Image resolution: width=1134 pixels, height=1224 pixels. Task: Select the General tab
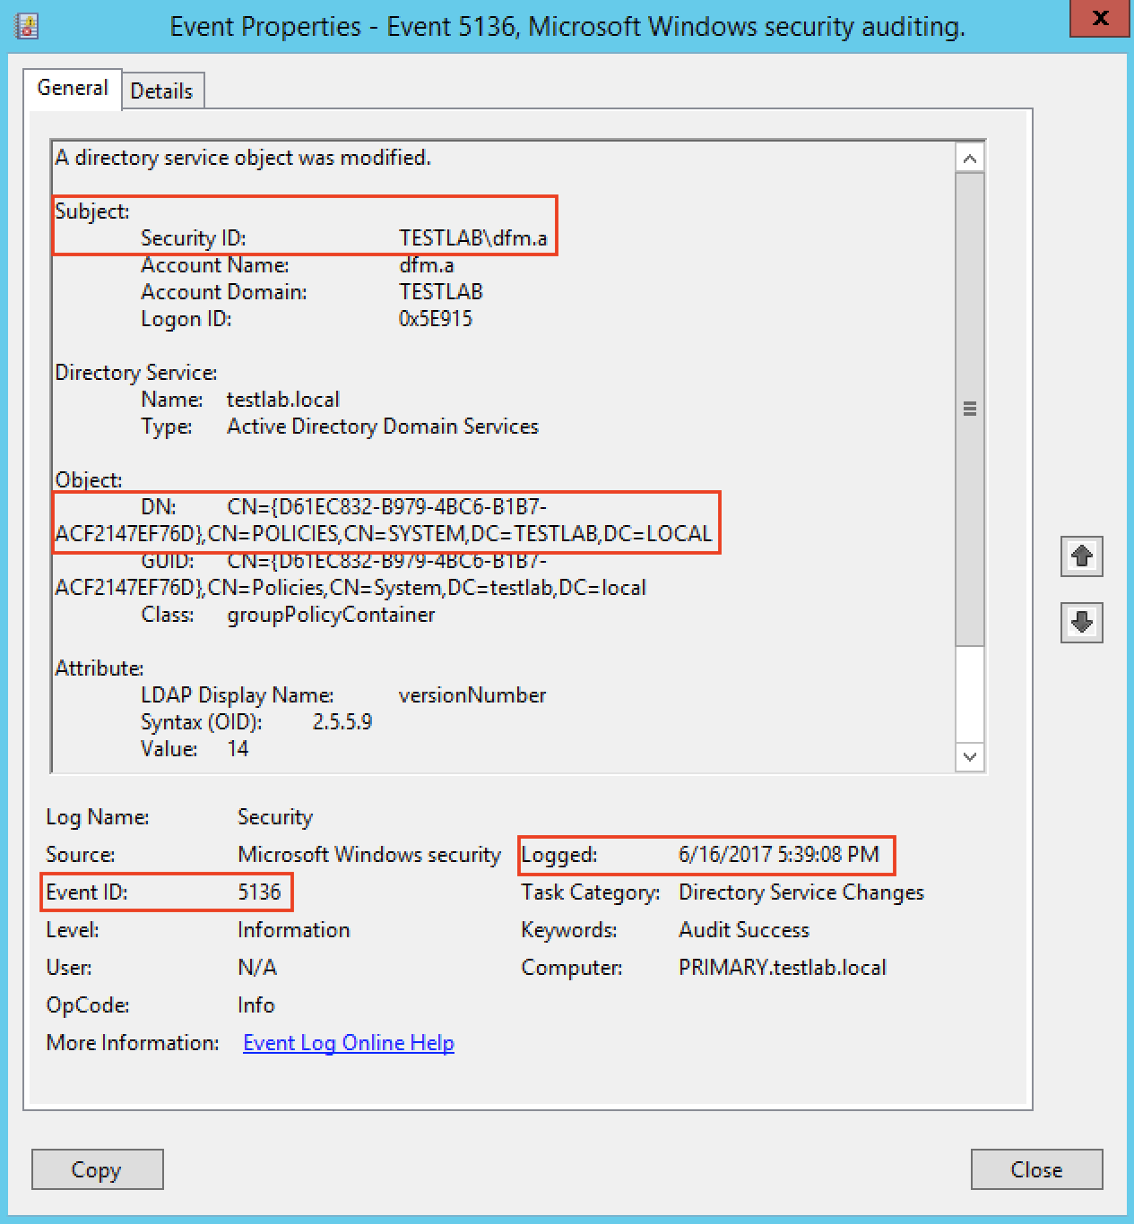73,88
